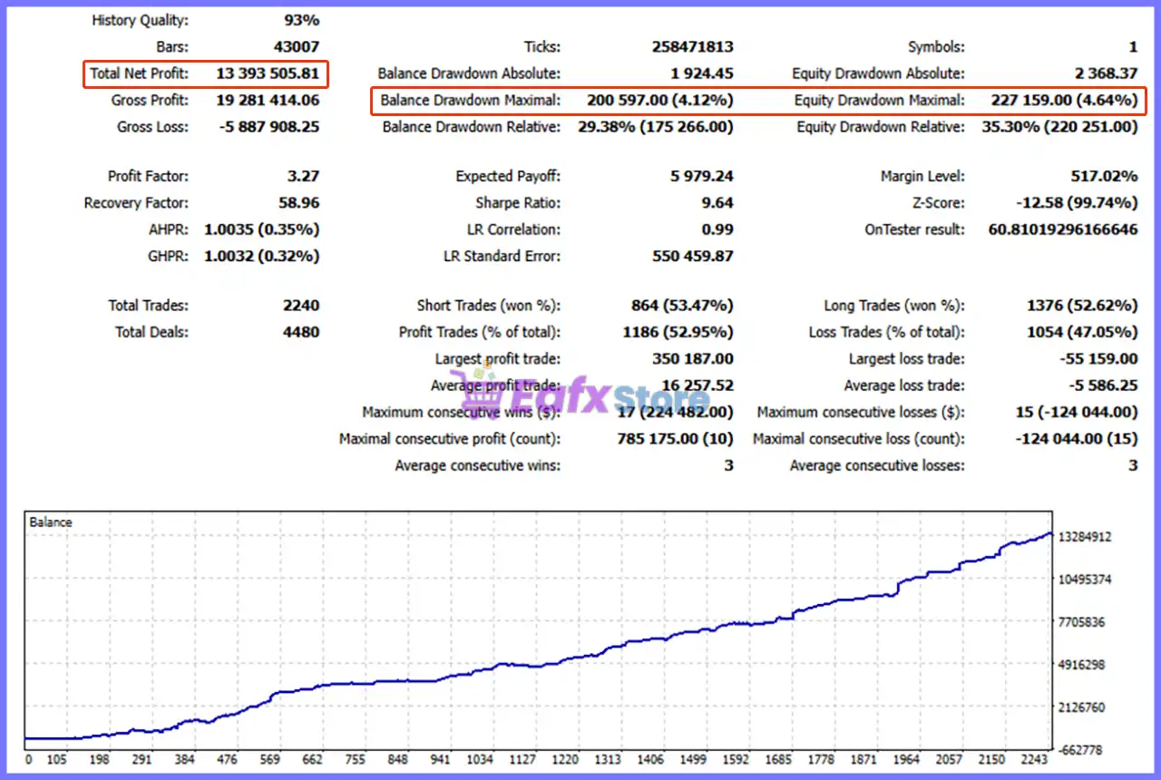This screenshot has height=780, width=1161.
Task: Select the Total Net Profit value 13 393 505.81
Action: pyautogui.click(x=268, y=73)
